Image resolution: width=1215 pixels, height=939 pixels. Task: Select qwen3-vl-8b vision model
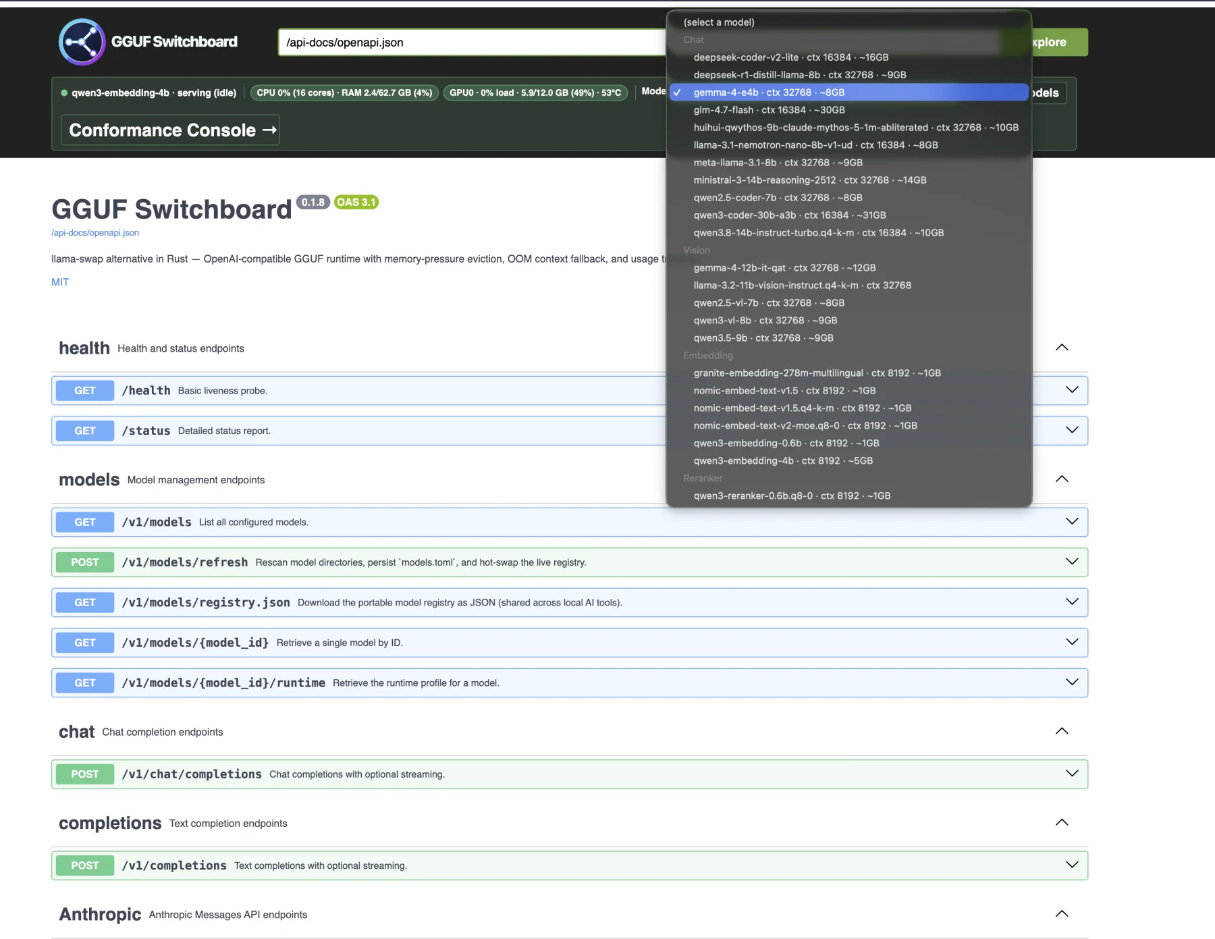pyautogui.click(x=848, y=321)
